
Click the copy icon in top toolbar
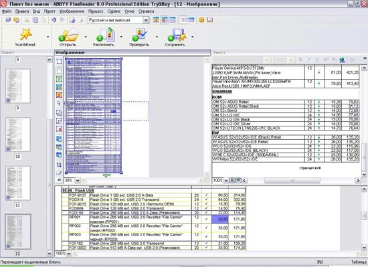[35, 20]
